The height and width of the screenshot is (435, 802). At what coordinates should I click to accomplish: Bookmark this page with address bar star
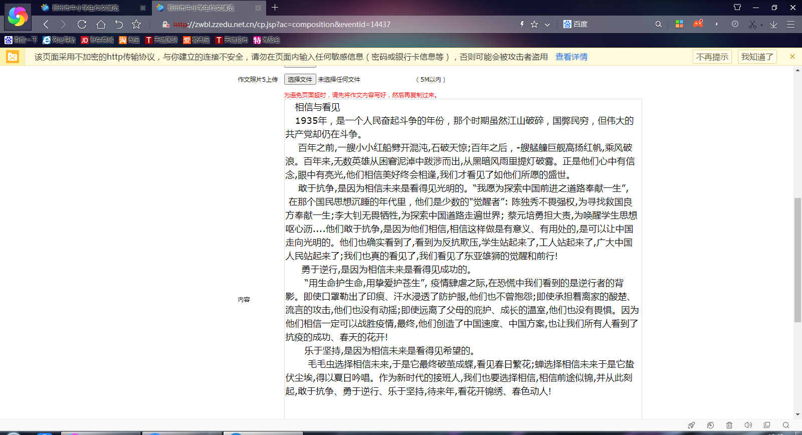tap(534, 24)
